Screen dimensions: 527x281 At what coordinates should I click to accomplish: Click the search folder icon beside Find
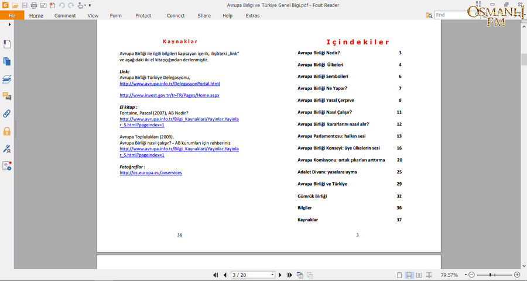click(429, 15)
